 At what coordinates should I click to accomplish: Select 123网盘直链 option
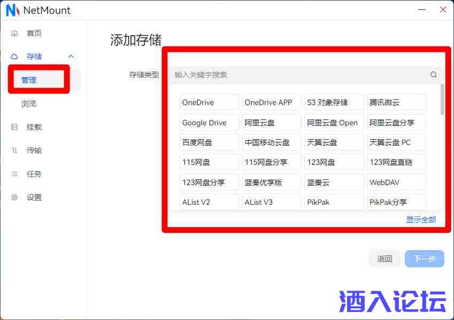click(397, 162)
